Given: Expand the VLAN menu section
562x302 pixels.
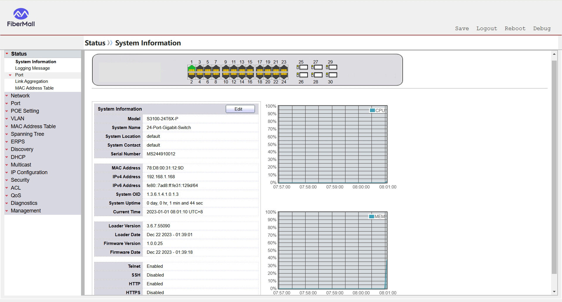Looking at the screenshot, I should coord(18,119).
